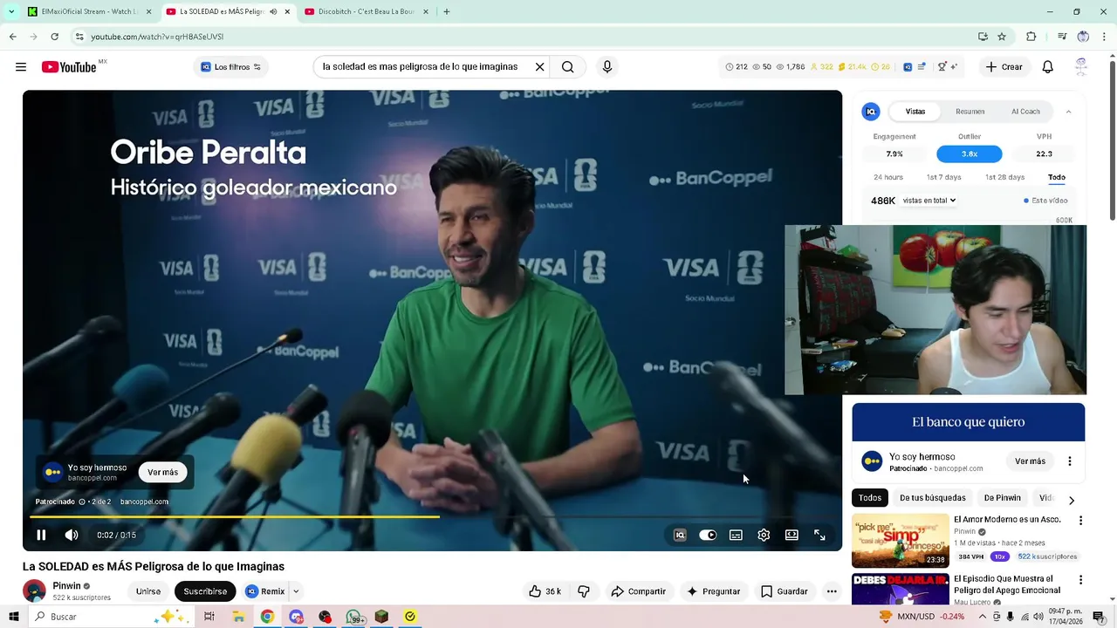Clear the search box with X

(x=539, y=67)
